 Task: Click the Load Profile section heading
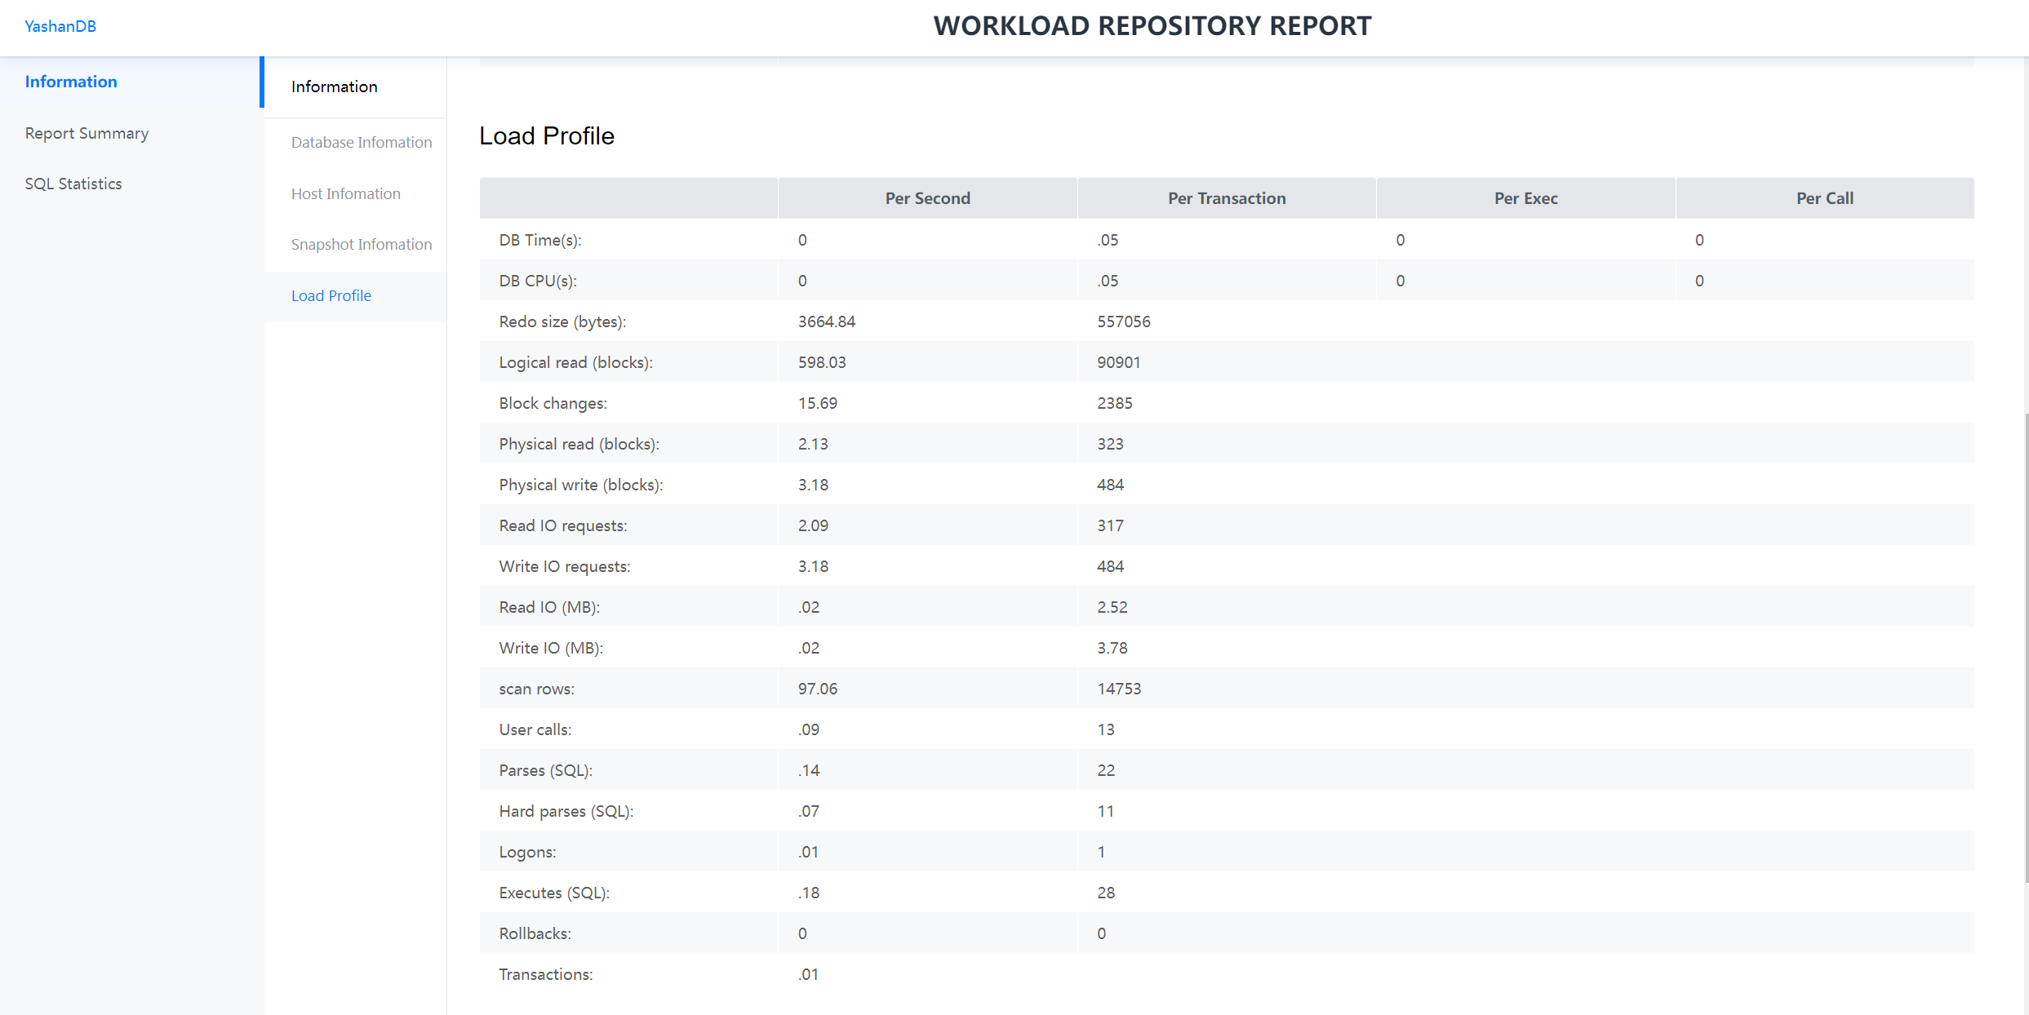pyautogui.click(x=546, y=135)
